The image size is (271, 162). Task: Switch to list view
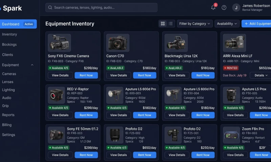point(171,24)
